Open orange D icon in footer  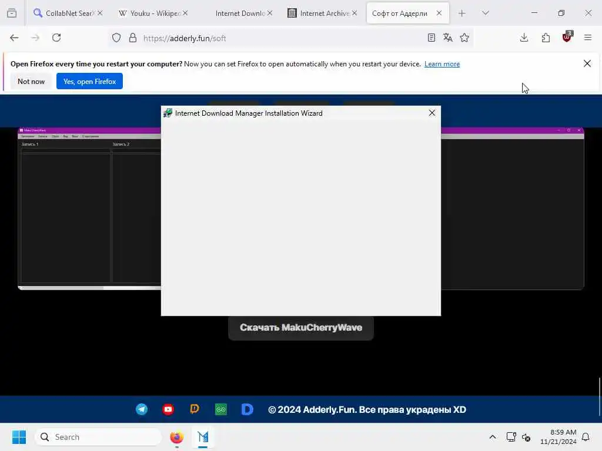pos(195,409)
